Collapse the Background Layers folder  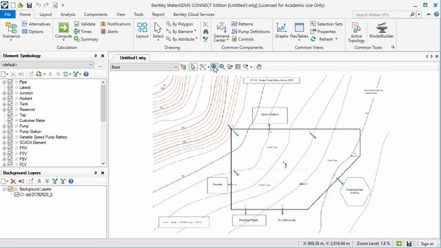(x=4, y=189)
